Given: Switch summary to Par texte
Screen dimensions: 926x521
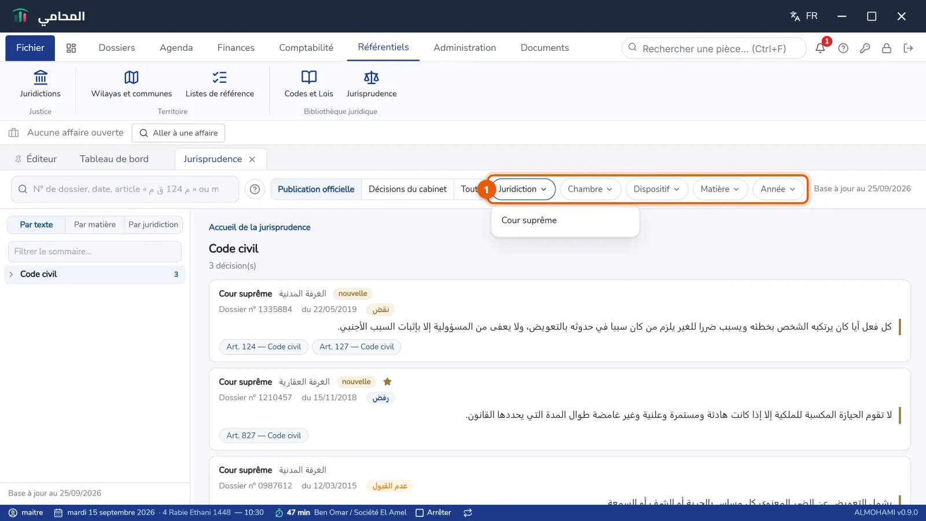Looking at the screenshot, I should tap(36, 225).
